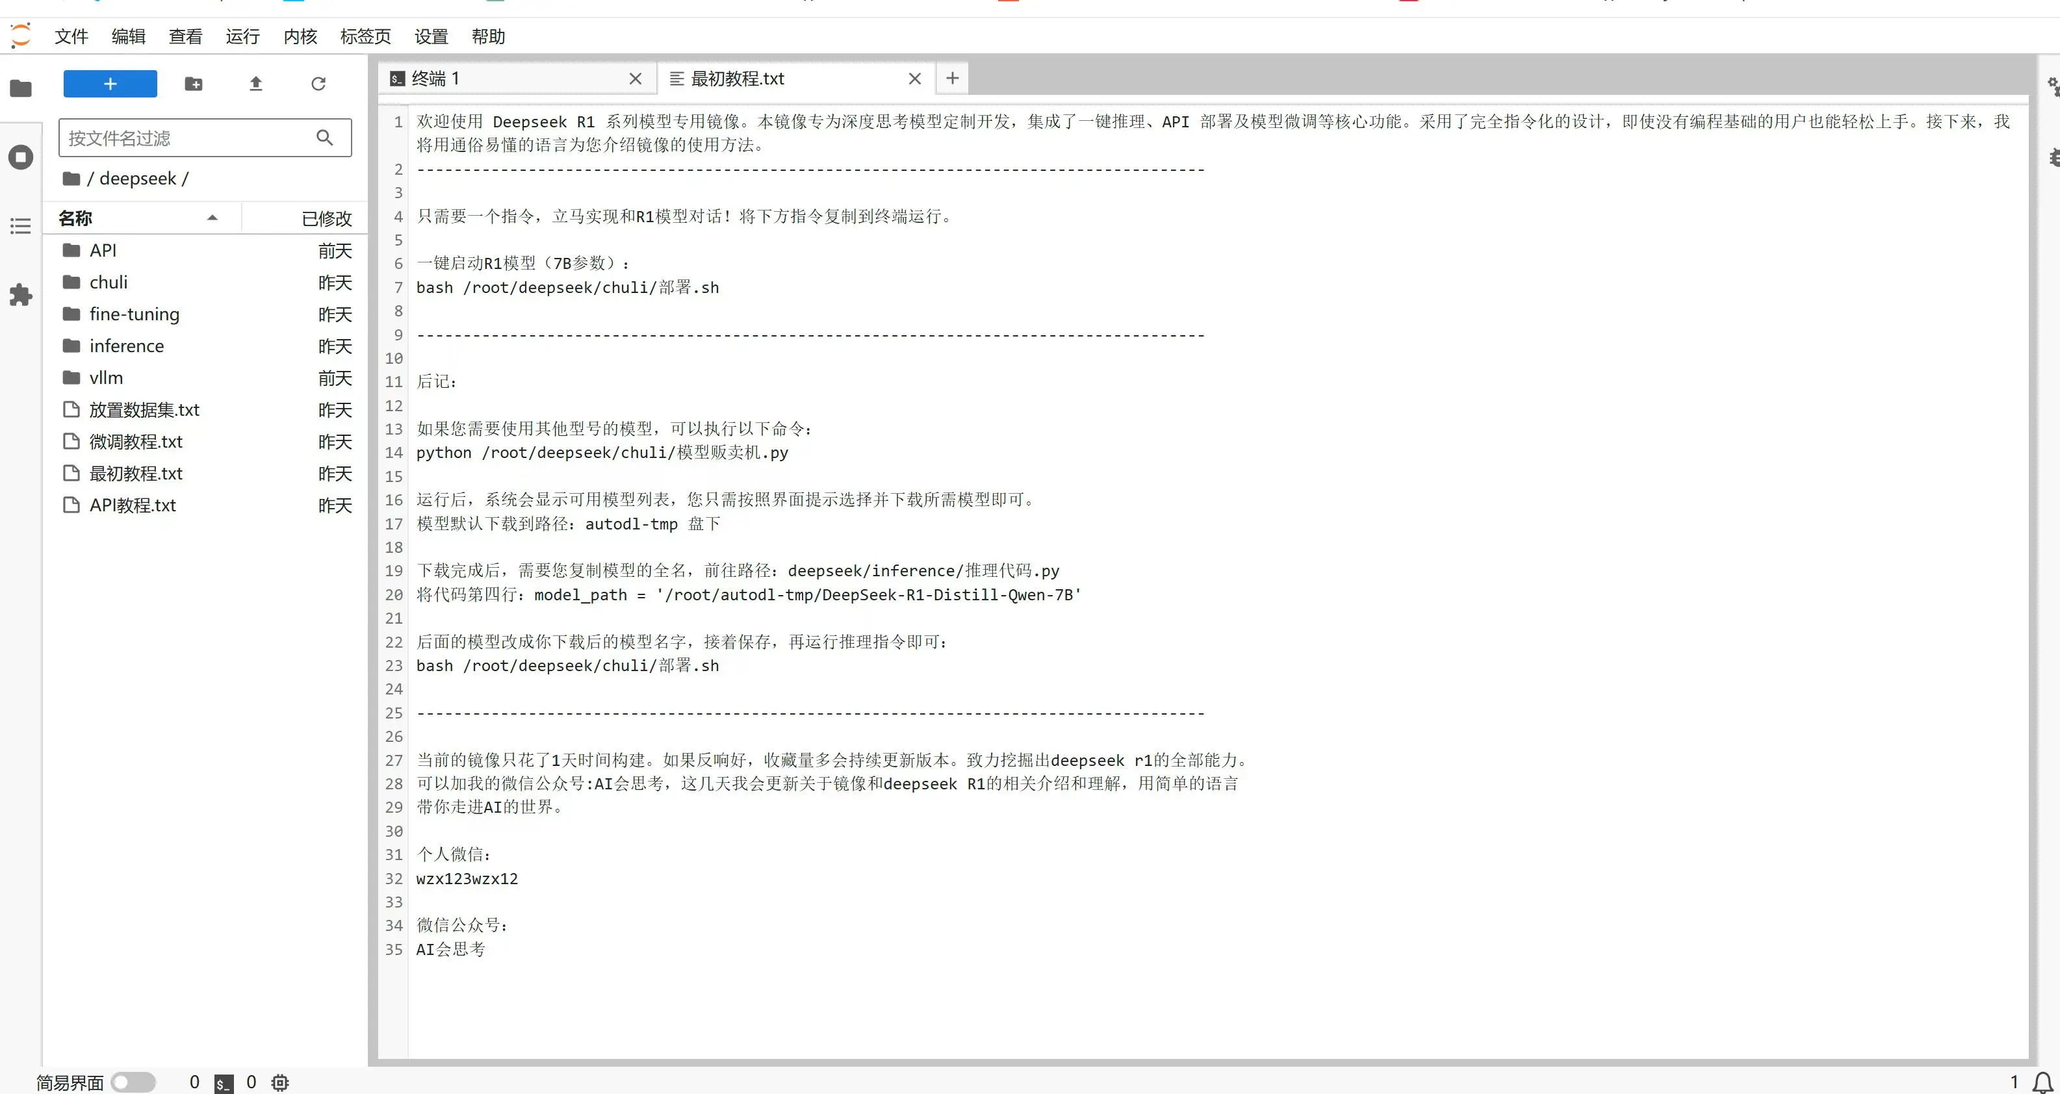
Task: Click the new folder icon
Action: point(194,84)
